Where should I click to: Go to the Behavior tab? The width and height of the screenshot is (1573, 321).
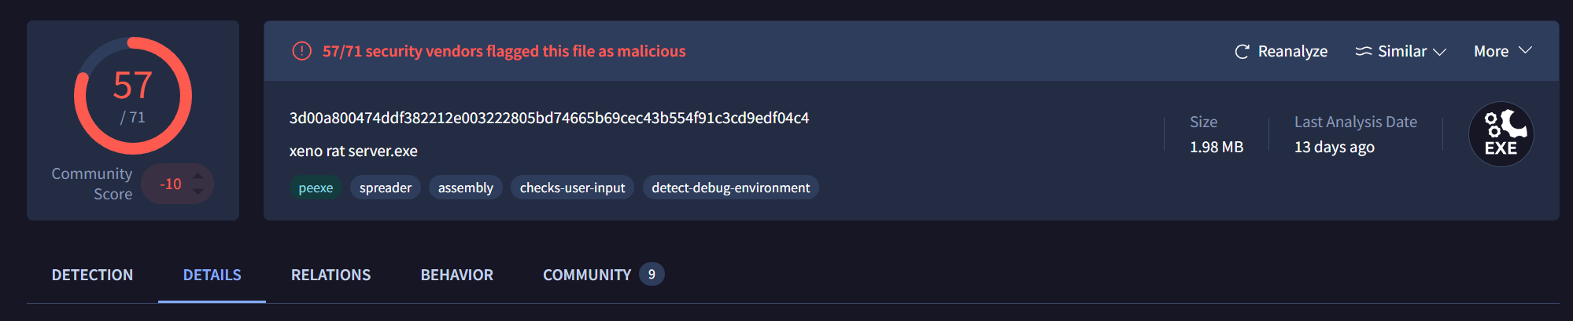[x=456, y=275]
